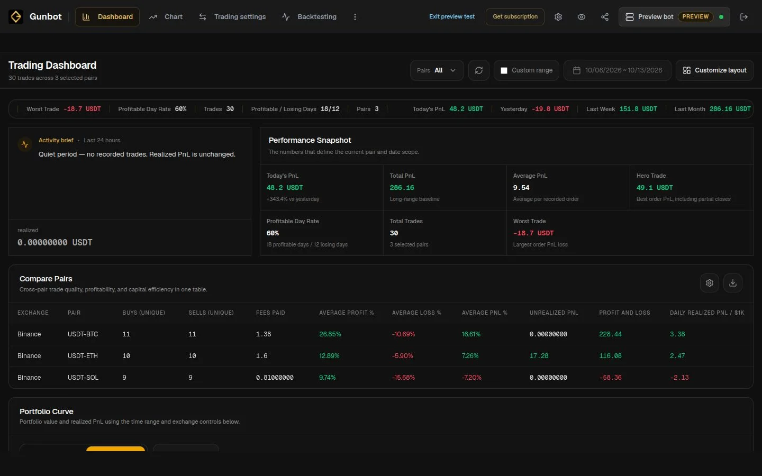This screenshot has width=762, height=476.
Task: Click the Yesterday -19.8 USDT stat
Action: (534, 109)
